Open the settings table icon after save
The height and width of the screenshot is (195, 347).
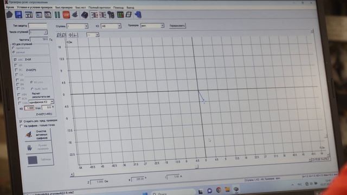coord(29,15)
